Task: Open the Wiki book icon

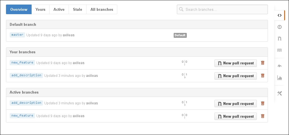Action: click(x=280, y=50)
